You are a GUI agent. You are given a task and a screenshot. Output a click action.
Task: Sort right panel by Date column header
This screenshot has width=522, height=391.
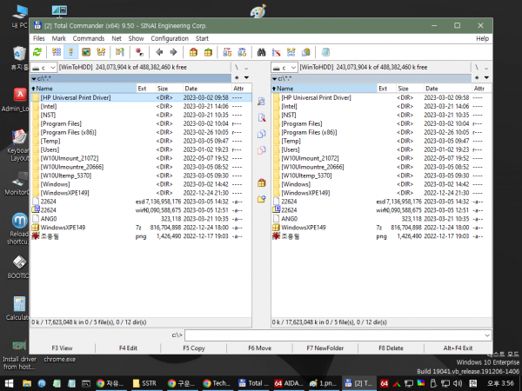point(447,89)
